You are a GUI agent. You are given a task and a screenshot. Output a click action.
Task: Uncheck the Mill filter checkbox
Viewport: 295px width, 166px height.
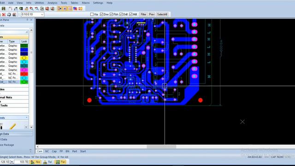(131, 14)
